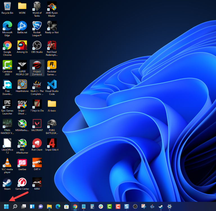Select the Sniper Ghost Warrior shortcut
The image size is (216, 211).
[22, 107]
